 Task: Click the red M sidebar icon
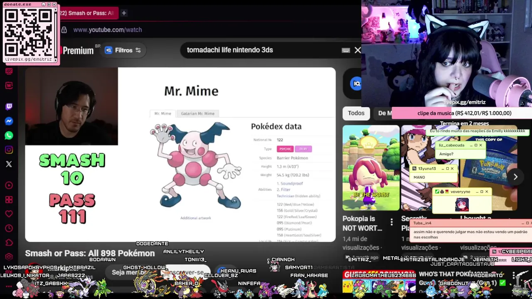9,86
